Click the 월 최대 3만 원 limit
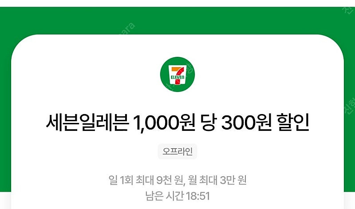This screenshot has width=355, height=209. (x=217, y=180)
